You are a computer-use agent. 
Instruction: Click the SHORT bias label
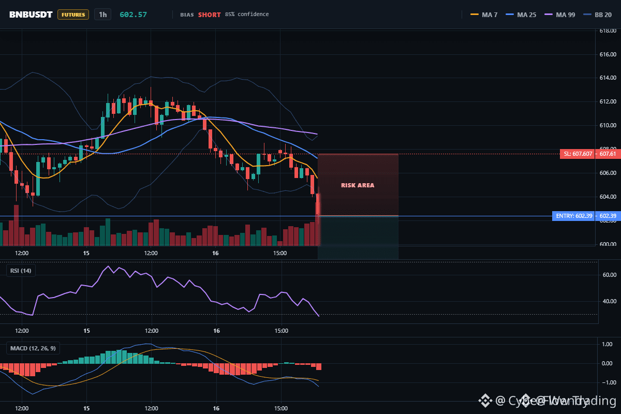tap(209, 14)
